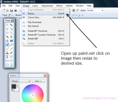
Task: Click the Open file folder icon
Action: click(7, 10)
